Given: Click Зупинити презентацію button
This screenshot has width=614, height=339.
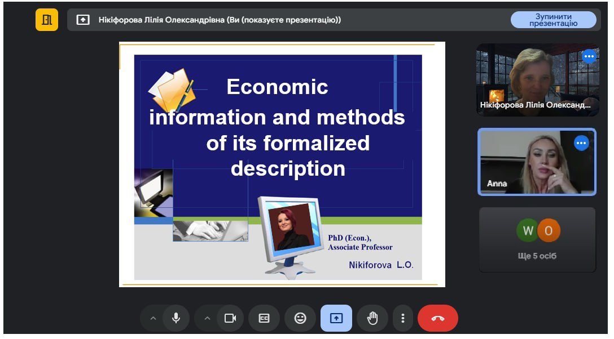Looking at the screenshot, I should point(553,20).
